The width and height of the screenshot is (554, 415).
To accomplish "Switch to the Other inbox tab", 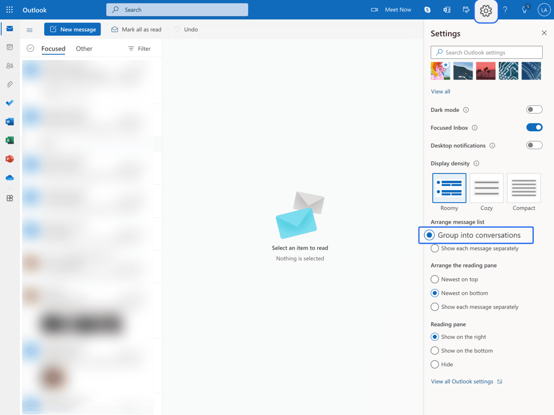I will (x=84, y=48).
